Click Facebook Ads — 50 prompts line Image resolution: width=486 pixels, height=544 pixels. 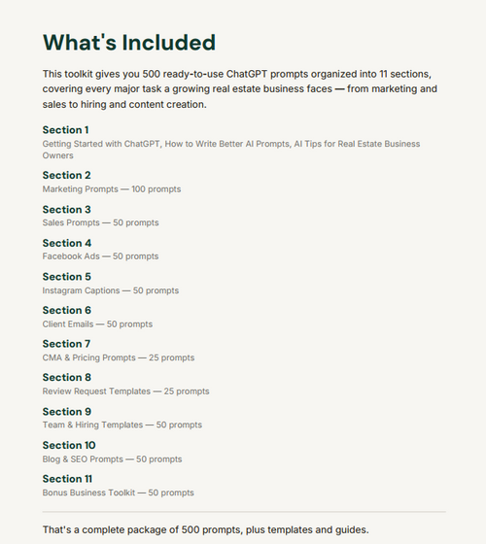tap(101, 256)
